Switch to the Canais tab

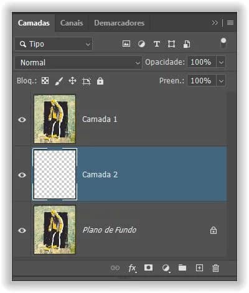[x=72, y=23]
